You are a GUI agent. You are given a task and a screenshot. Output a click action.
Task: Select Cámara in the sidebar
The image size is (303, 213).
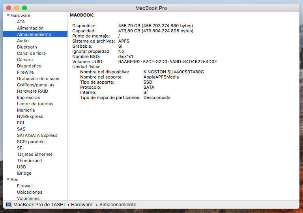point(25,60)
